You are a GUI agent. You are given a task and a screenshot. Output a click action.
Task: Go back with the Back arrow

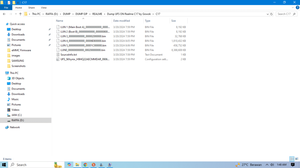pos(4,14)
